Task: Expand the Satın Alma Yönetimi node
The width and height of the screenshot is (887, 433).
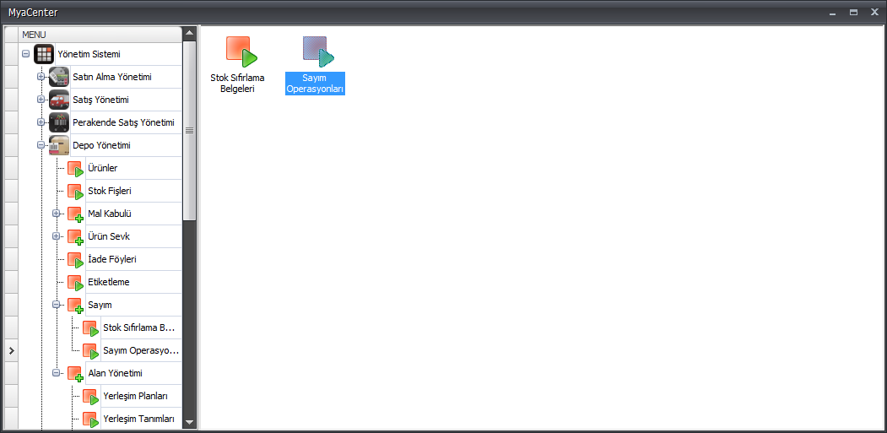Action: [41, 77]
